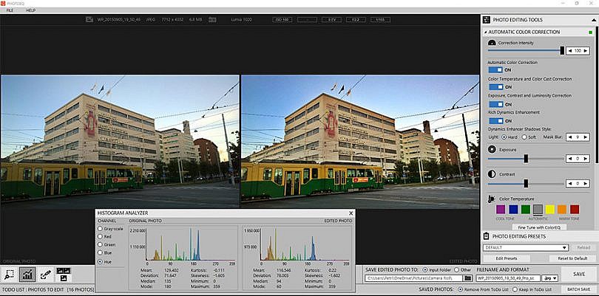
Task: Click the Photo Editing Presets clipboard icon
Action: [x=487, y=236]
